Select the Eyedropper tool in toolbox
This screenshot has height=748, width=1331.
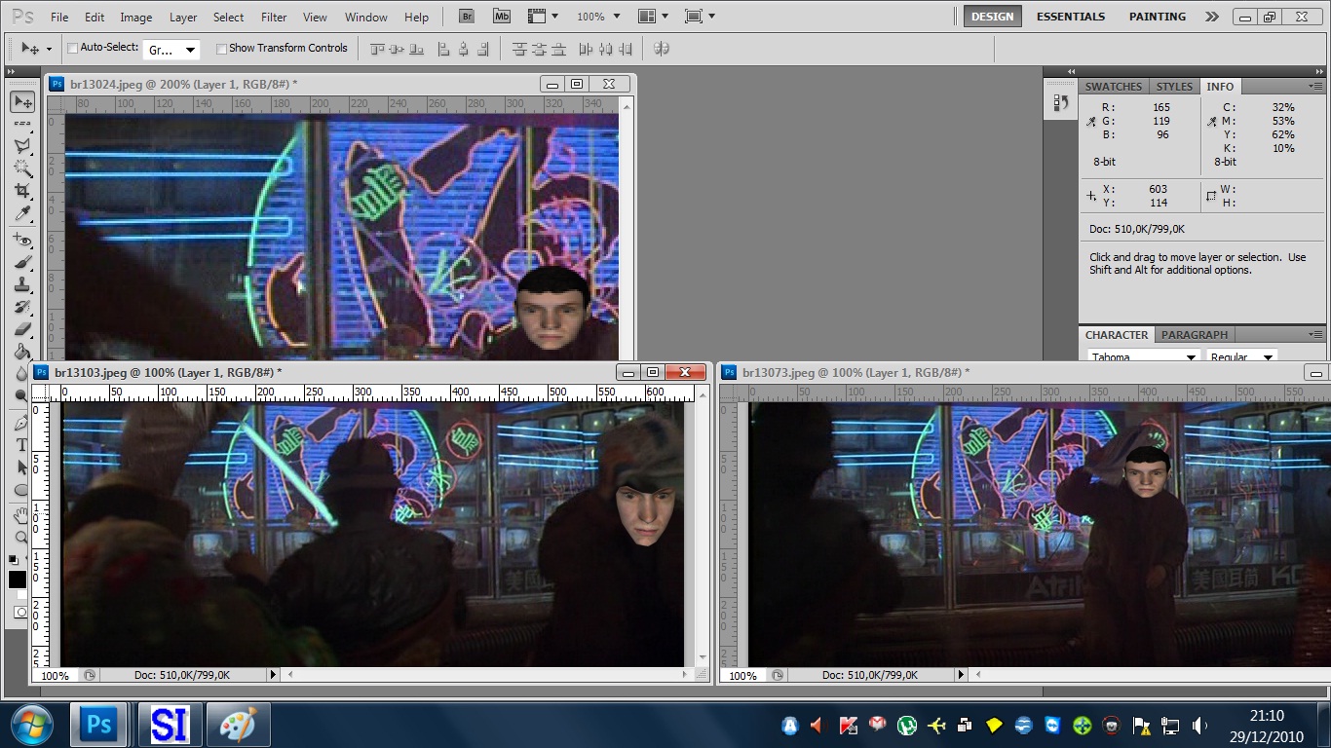pos(21,214)
